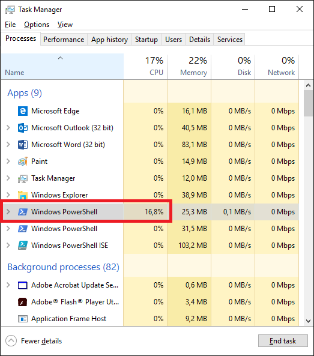
Task: Select the Application Frame Host name
Action: (69, 319)
